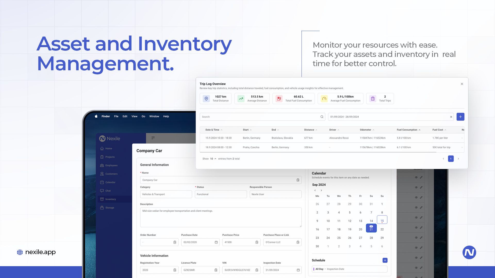The image size is (495, 278).
Task: Click the Average Fuel Consumption gauge icon
Action: tap(324, 99)
